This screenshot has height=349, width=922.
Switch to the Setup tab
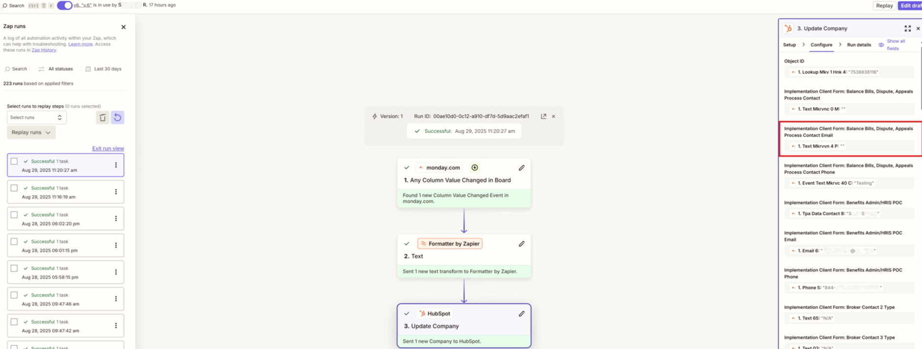pos(789,45)
